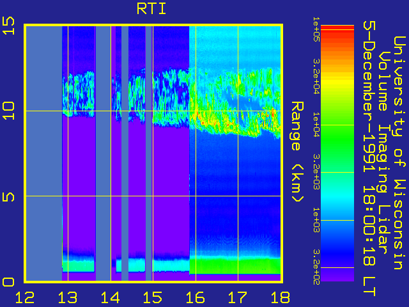
Task: Click range axis tick label 5
Action: pos(8,196)
